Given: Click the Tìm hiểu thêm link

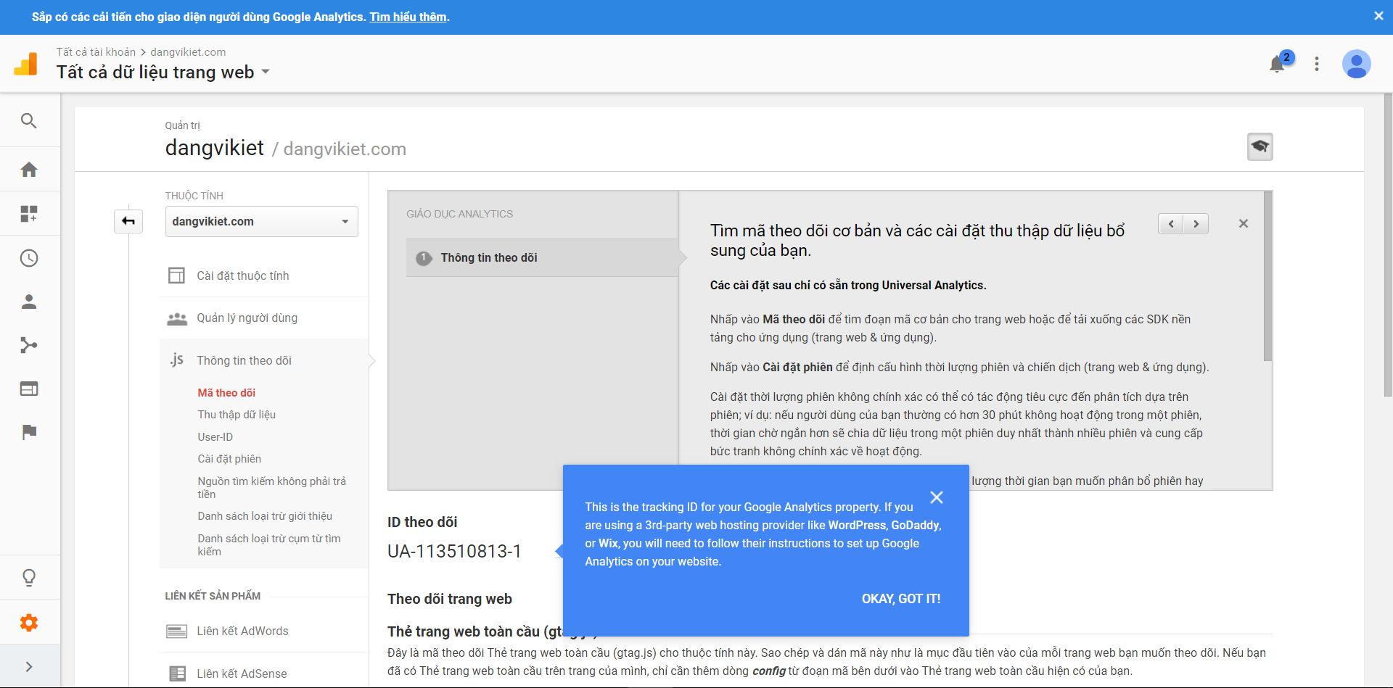Looking at the screenshot, I should [x=408, y=17].
